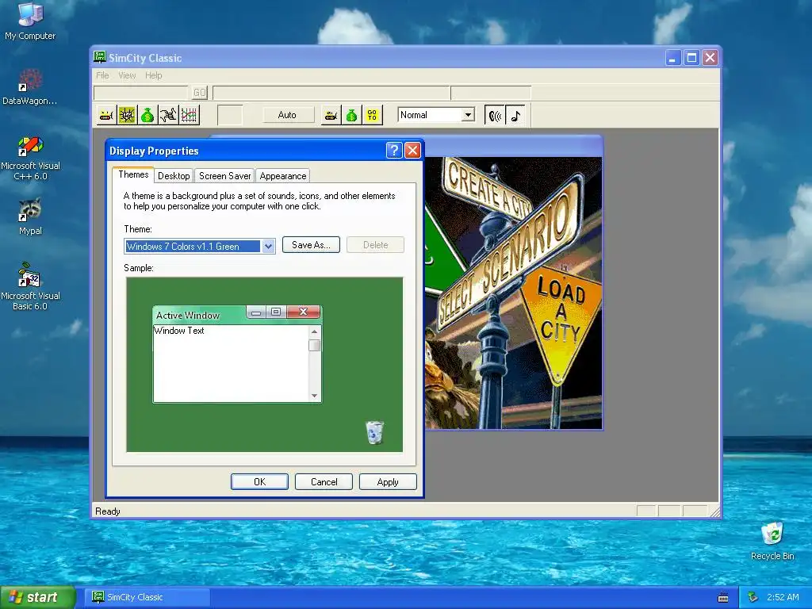The image size is (812, 609).
Task: Switch to the Appearance tab
Action: coord(283,176)
